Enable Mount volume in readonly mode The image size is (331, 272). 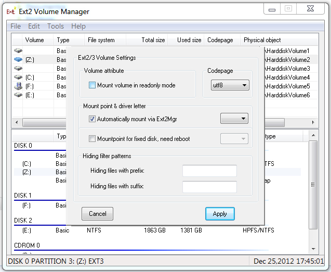(x=92, y=85)
